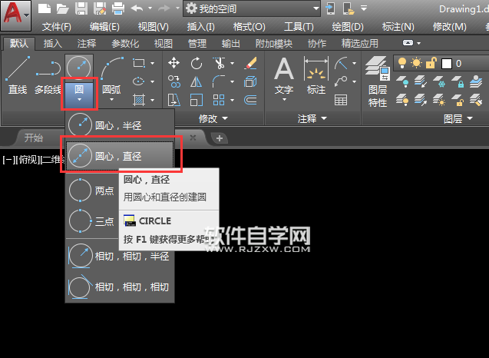Insert a Table from annotation panel
The width and height of the screenshot is (489, 358).
pos(341,100)
